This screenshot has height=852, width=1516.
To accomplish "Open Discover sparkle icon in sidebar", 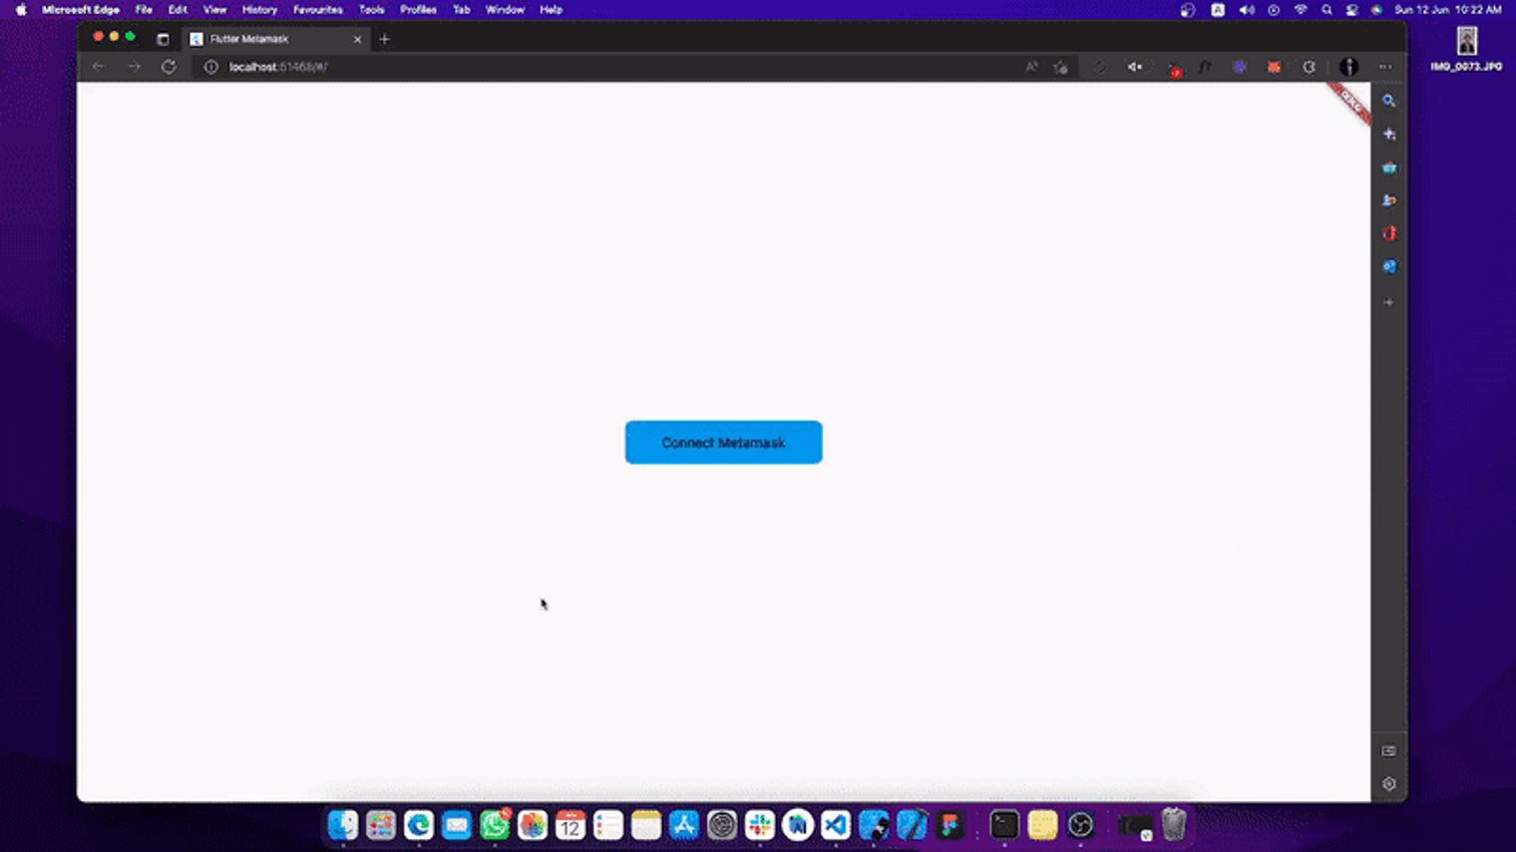I will coord(1388,134).
